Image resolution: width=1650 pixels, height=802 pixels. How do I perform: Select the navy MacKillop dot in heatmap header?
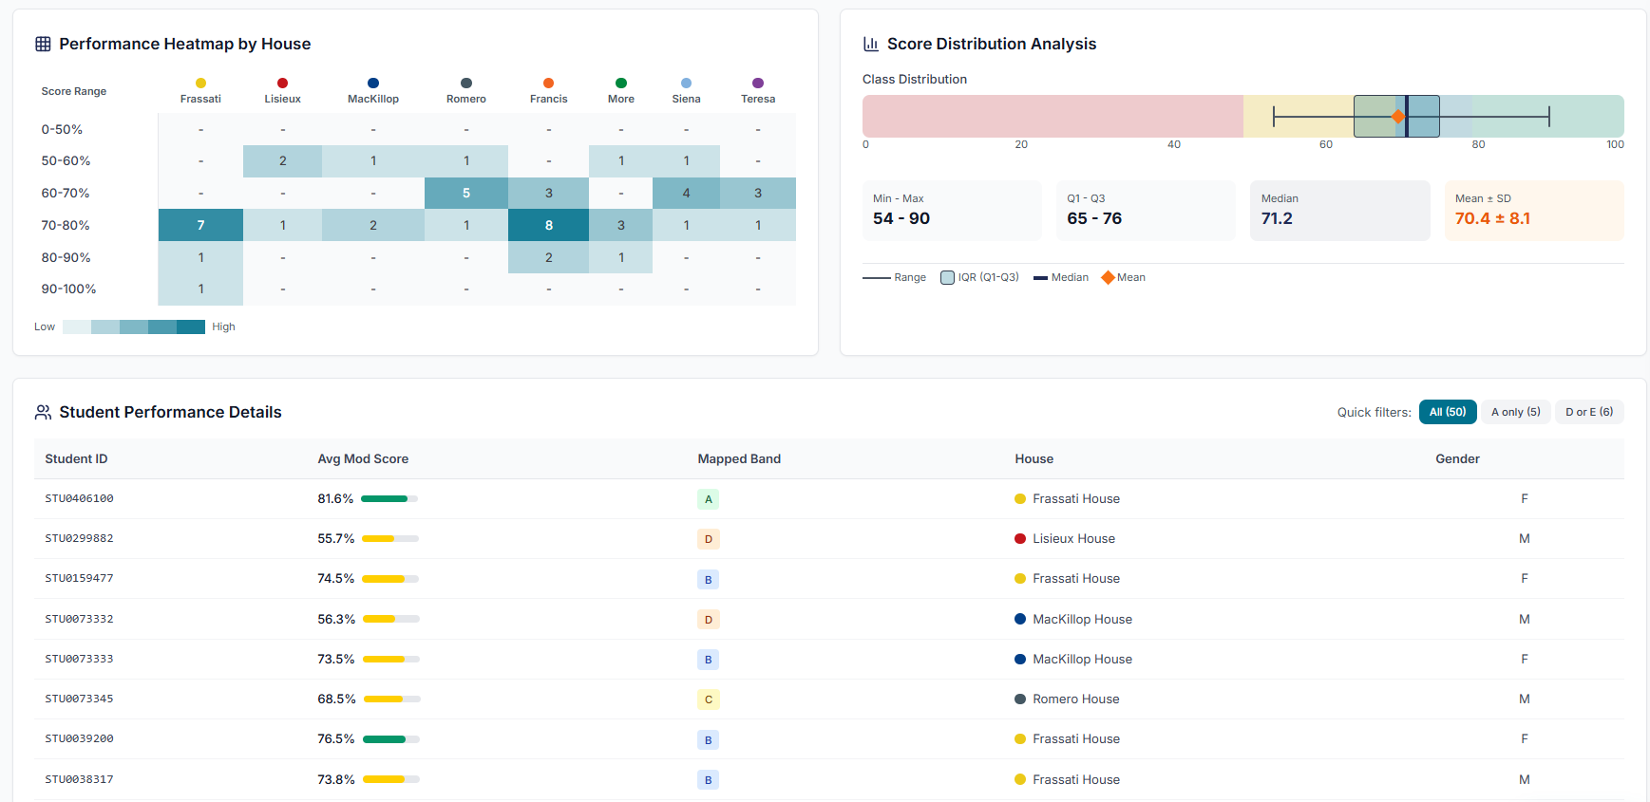pos(373,84)
